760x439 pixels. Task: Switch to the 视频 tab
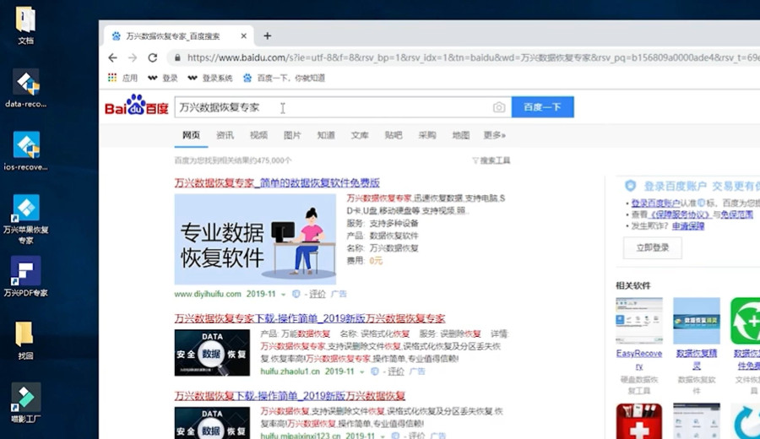point(259,135)
